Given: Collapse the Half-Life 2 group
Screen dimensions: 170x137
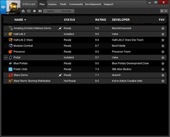Looking at the screenshot, I should [x=6, y=34].
